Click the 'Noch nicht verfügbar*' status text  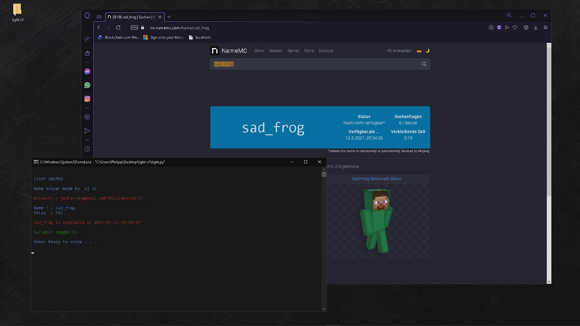(364, 123)
